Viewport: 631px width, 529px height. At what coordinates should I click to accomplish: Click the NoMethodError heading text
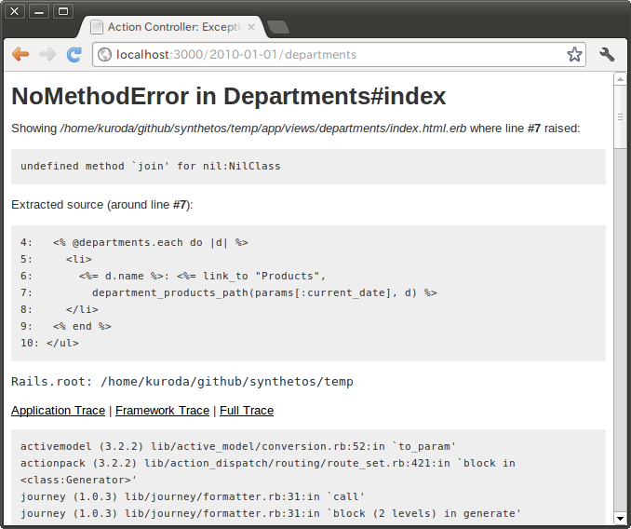point(229,96)
